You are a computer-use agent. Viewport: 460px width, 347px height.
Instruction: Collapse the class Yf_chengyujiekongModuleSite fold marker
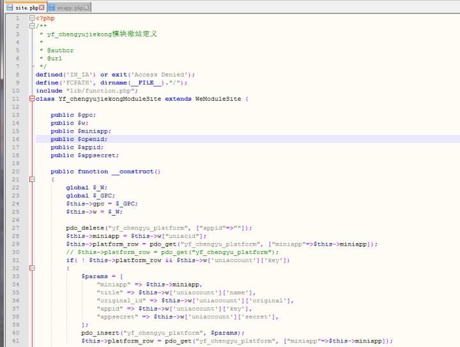31,99
